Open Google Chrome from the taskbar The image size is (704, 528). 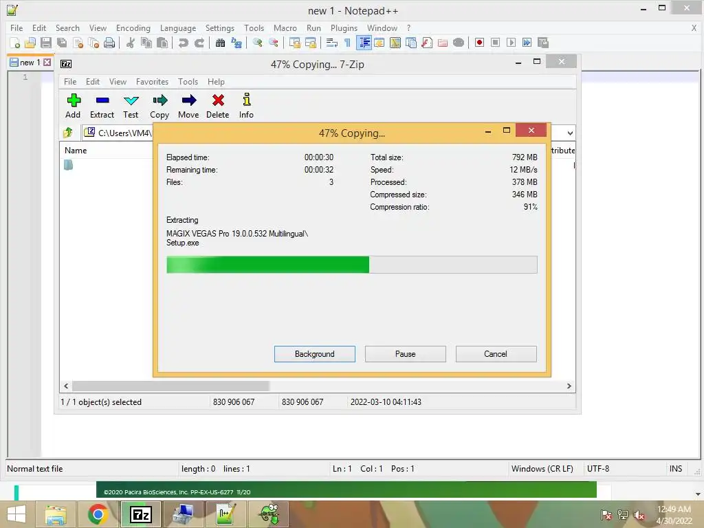[x=98, y=514]
